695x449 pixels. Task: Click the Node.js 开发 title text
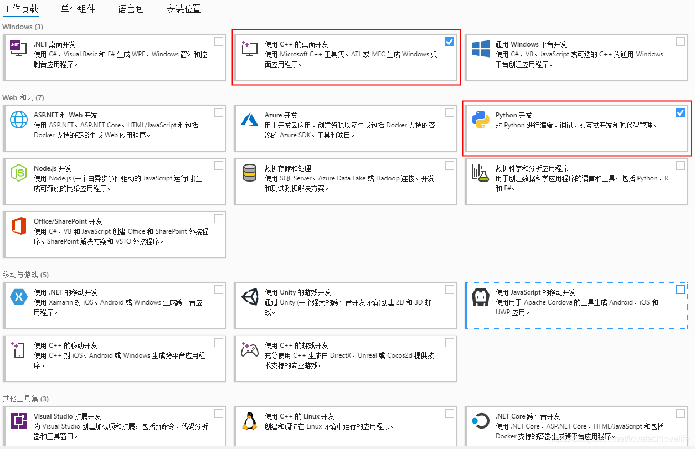tap(53, 168)
